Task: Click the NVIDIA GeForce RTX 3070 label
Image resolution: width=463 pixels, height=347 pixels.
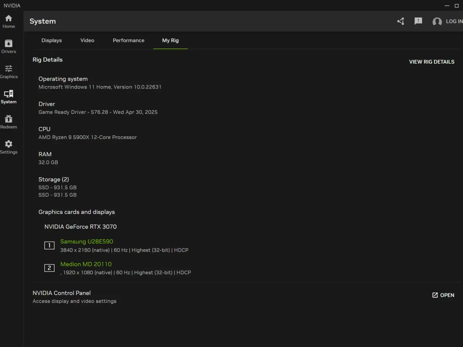Action: [80, 227]
